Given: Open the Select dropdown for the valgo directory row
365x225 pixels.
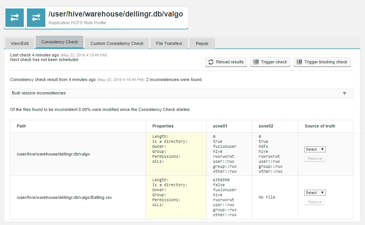Looking at the screenshot, I should (x=315, y=149).
